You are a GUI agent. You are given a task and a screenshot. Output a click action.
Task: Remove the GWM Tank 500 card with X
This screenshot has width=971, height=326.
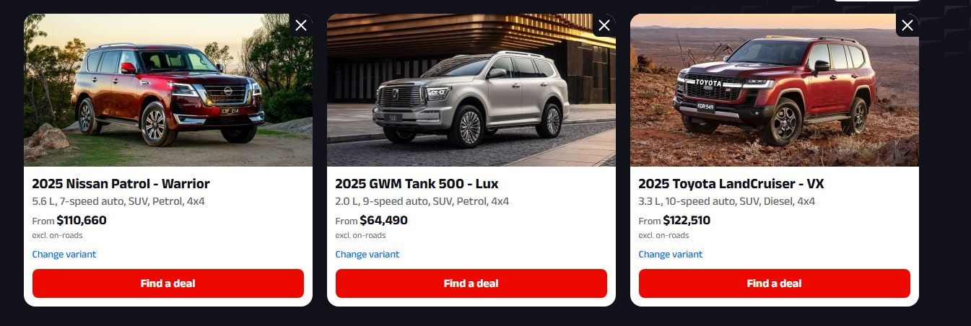(604, 25)
